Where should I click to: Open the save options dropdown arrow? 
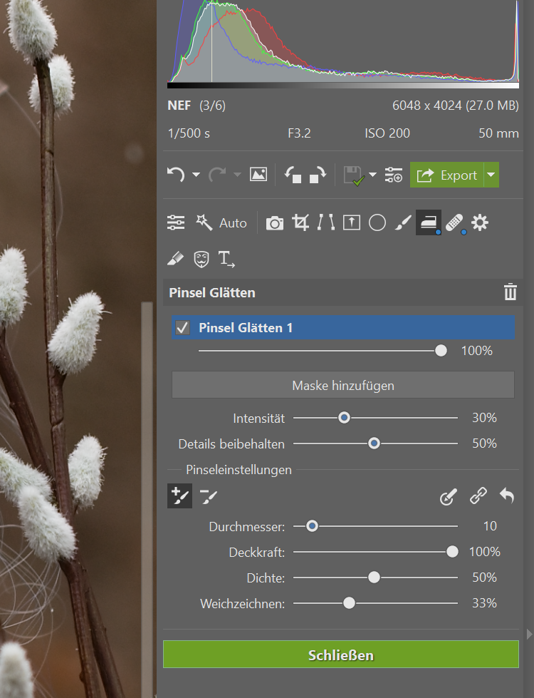(x=372, y=175)
